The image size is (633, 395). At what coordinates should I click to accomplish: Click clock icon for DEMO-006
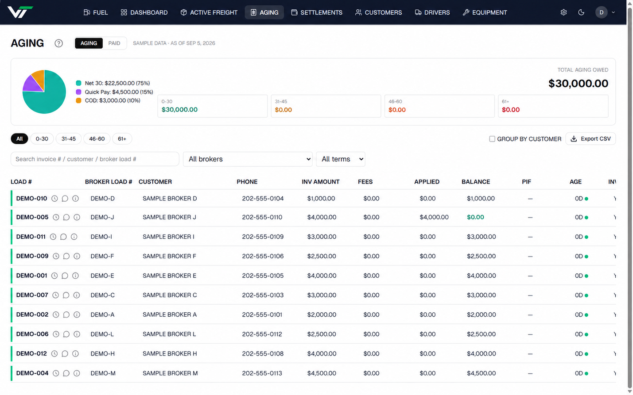click(56, 334)
